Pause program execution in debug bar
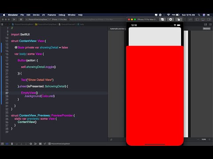This screenshot has height=159, width=213. (x=12, y=144)
